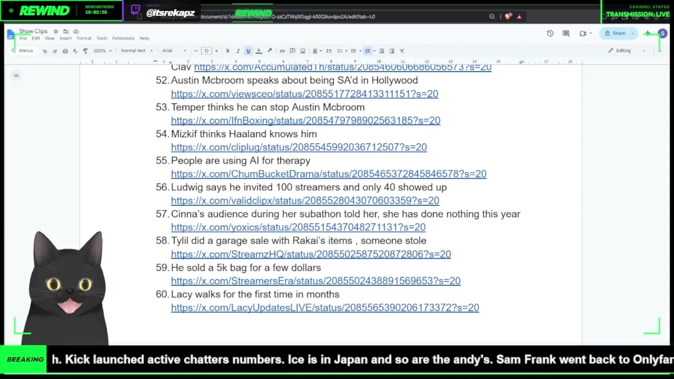Open the version history
This screenshot has width=674, height=379.
click(x=550, y=34)
